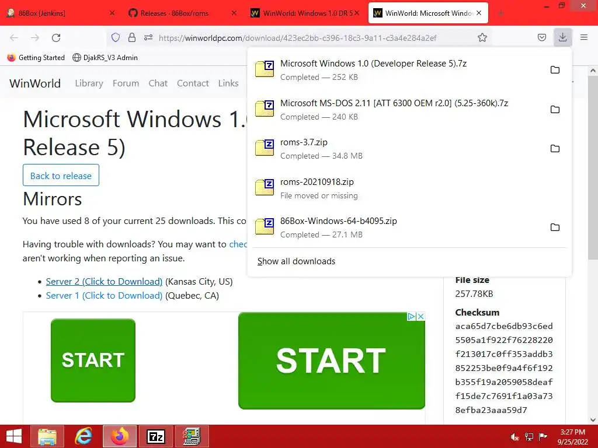
Task: Toggle the Firefox downloads panel button
Action: click(562, 37)
